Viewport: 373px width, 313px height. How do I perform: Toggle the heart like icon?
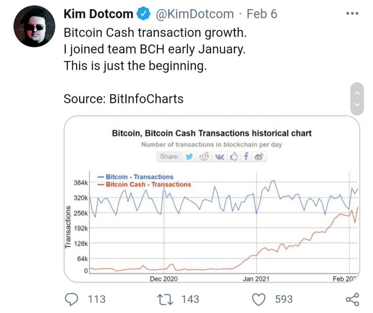point(259,300)
